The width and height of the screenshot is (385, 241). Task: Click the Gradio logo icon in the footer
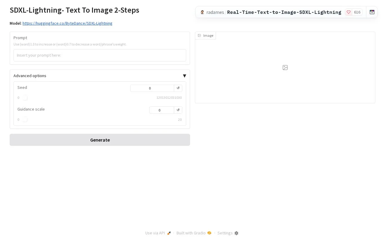pos(209,233)
